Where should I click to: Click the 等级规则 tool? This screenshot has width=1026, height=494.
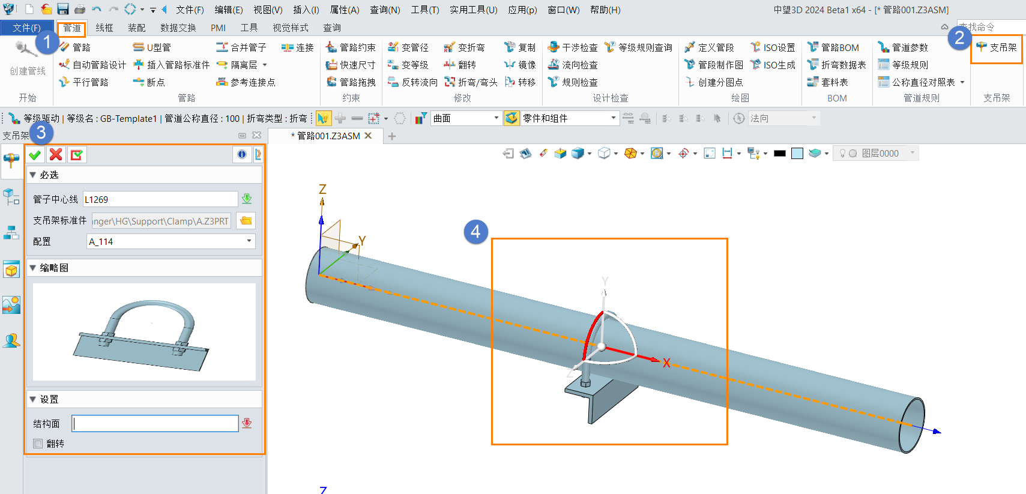click(903, 64)
